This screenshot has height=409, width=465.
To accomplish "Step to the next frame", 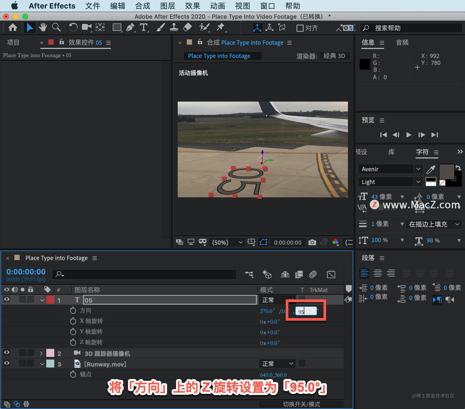I will click(x=421, y=135).
